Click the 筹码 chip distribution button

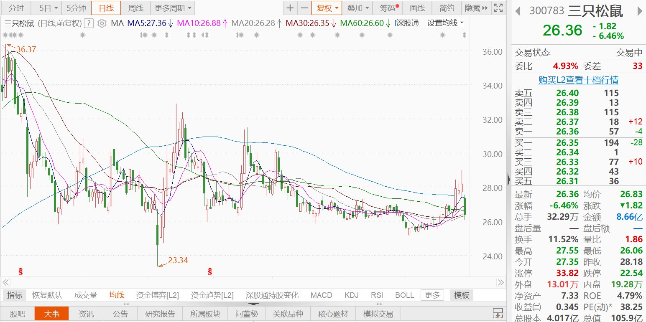coord(388,8)
